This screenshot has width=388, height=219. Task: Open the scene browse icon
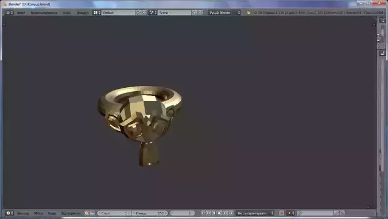[x=153, y=13]
